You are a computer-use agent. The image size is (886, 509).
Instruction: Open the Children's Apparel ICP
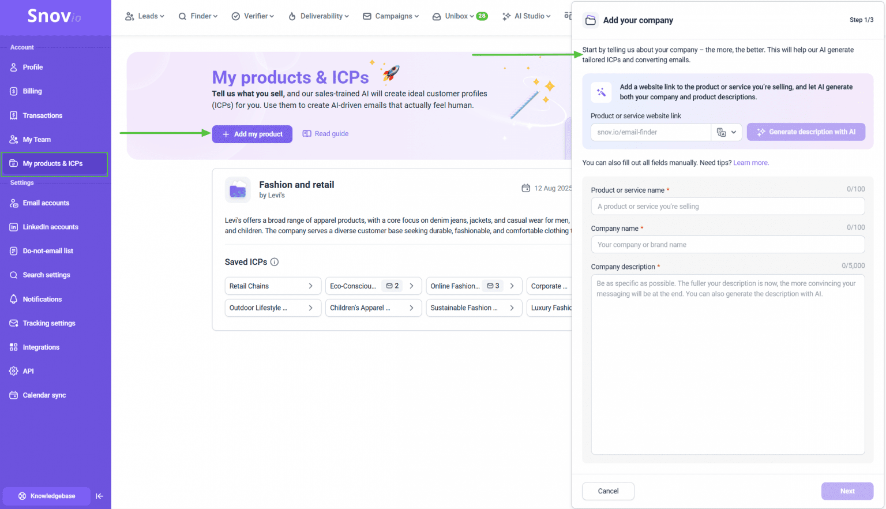click(x=372, y=308)
